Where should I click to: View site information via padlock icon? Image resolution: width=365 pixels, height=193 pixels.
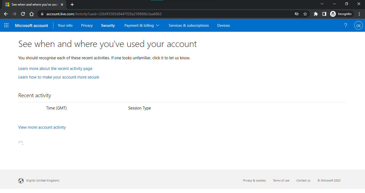[42, 14]
